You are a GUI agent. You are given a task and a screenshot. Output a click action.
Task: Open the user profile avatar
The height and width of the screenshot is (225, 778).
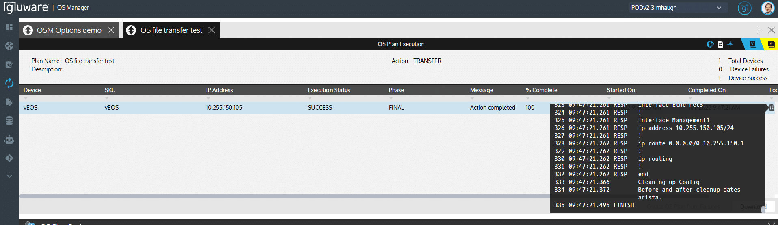[767, 8]
